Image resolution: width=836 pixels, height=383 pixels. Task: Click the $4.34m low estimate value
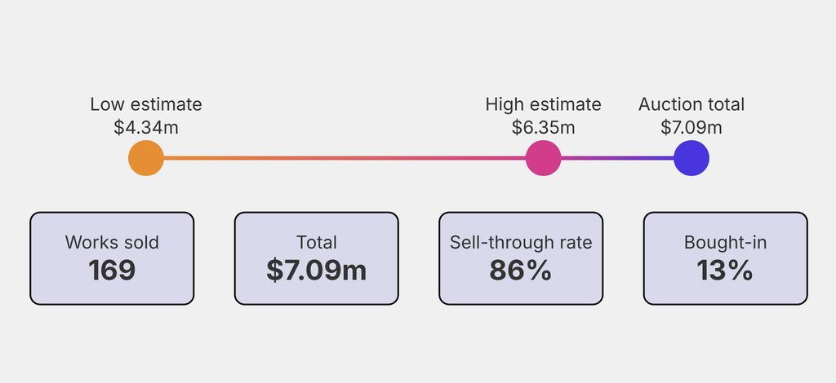click(146, 127)
